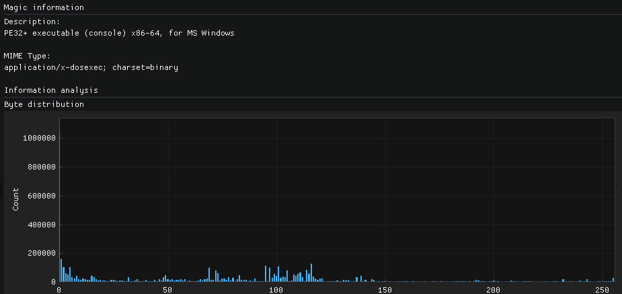Click the "Count" y-axis label
The image size is (622, 294).
[x=15, y=200]
